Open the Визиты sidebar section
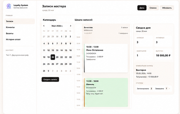The image size is (180, 114). (20, 33)
